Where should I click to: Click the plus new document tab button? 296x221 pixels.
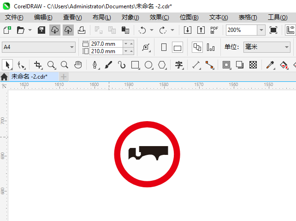(64, 77)
